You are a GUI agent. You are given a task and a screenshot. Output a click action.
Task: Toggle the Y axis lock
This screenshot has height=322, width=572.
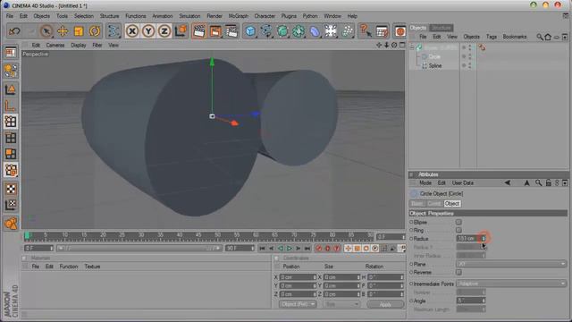148,31
